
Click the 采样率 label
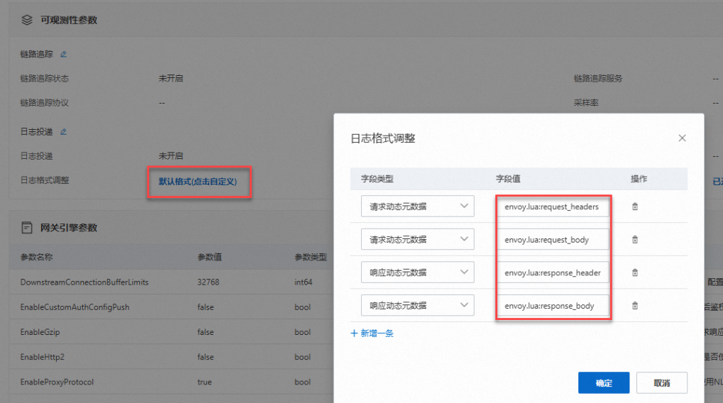[x=586, y=103]
